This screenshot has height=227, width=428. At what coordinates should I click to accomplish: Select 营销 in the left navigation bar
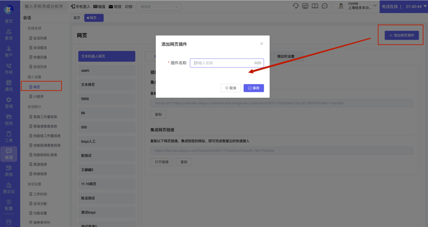[x=9, y=103]
